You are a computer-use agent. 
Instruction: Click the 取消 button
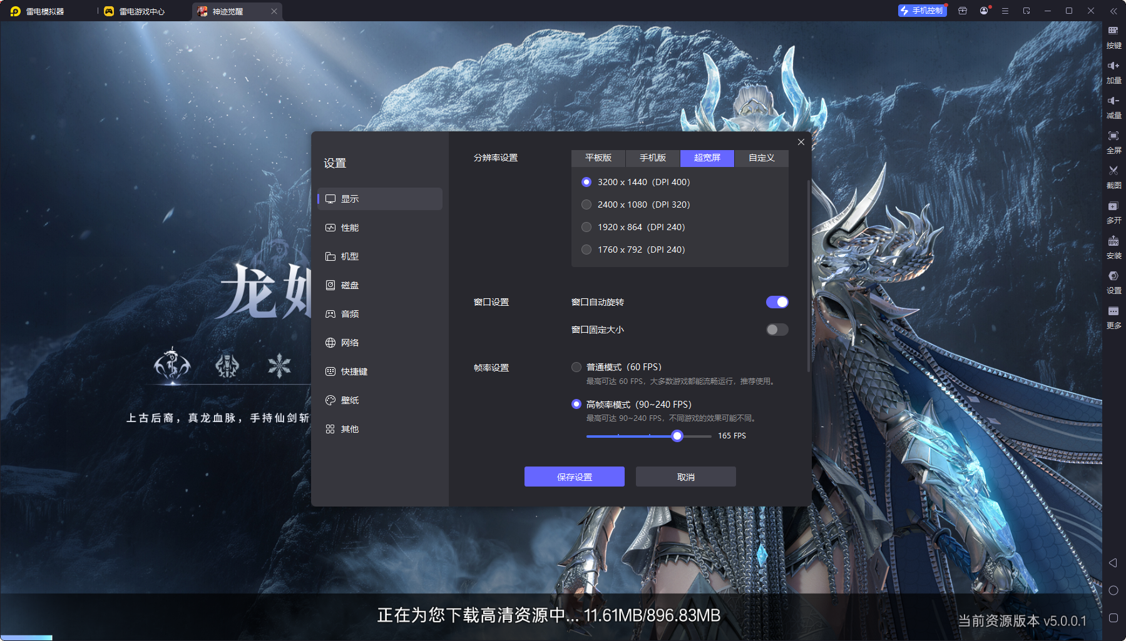click(686, 477)
